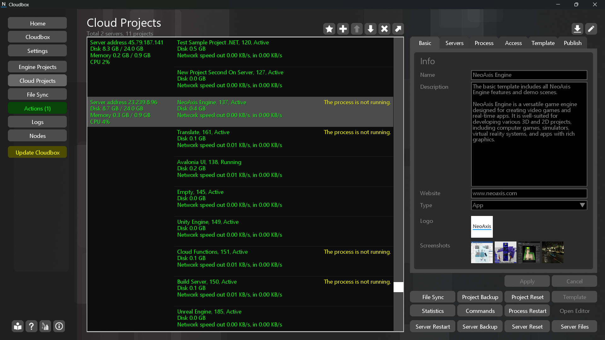Switch to the Process tab
The height and width of the screenshot is (340, 605).
(x=484, y=43)
